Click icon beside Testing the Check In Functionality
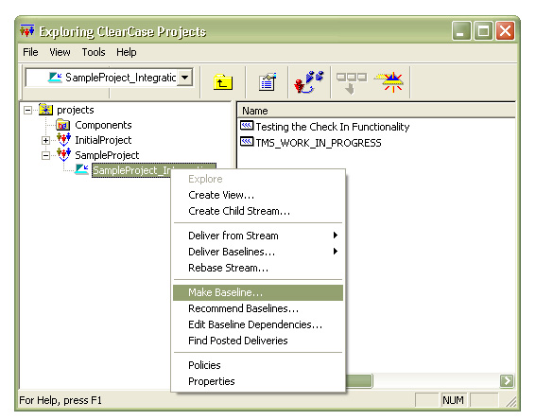536x420 pixels. pos(247,126)
